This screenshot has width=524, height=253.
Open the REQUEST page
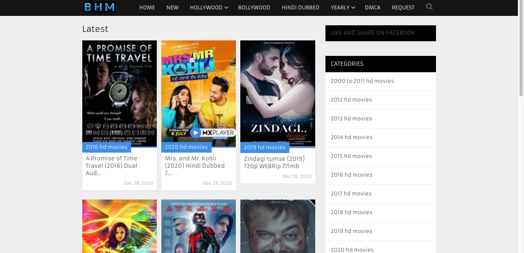(403, 8)
